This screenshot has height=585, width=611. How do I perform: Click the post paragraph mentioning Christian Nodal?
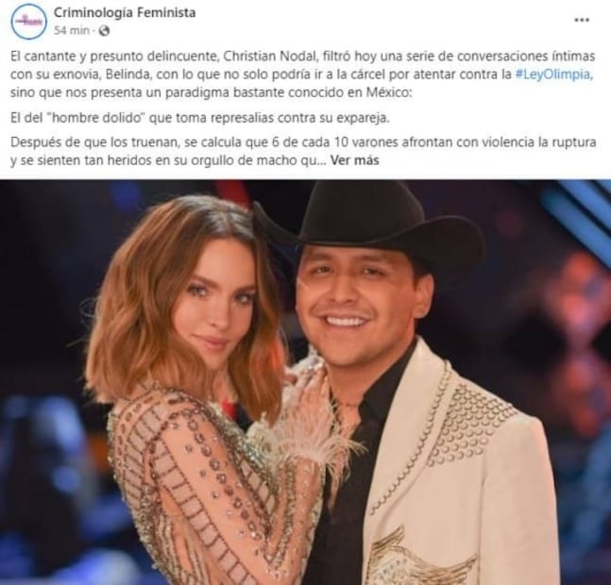pyautogui.click(x=303, y=75)
